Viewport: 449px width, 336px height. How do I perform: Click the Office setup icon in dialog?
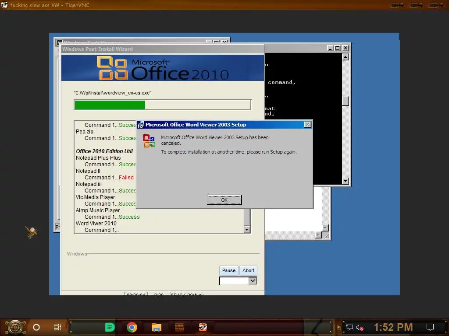pos(149,141)
